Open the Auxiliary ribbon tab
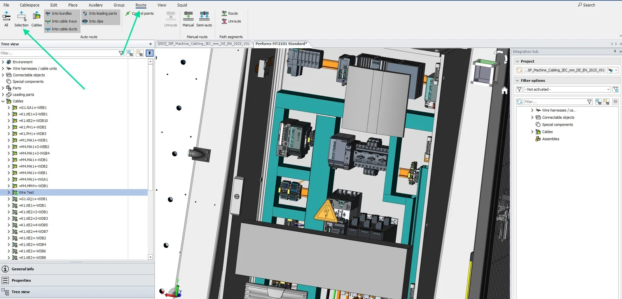The image size is (622, 299). (x=96, y=5)
